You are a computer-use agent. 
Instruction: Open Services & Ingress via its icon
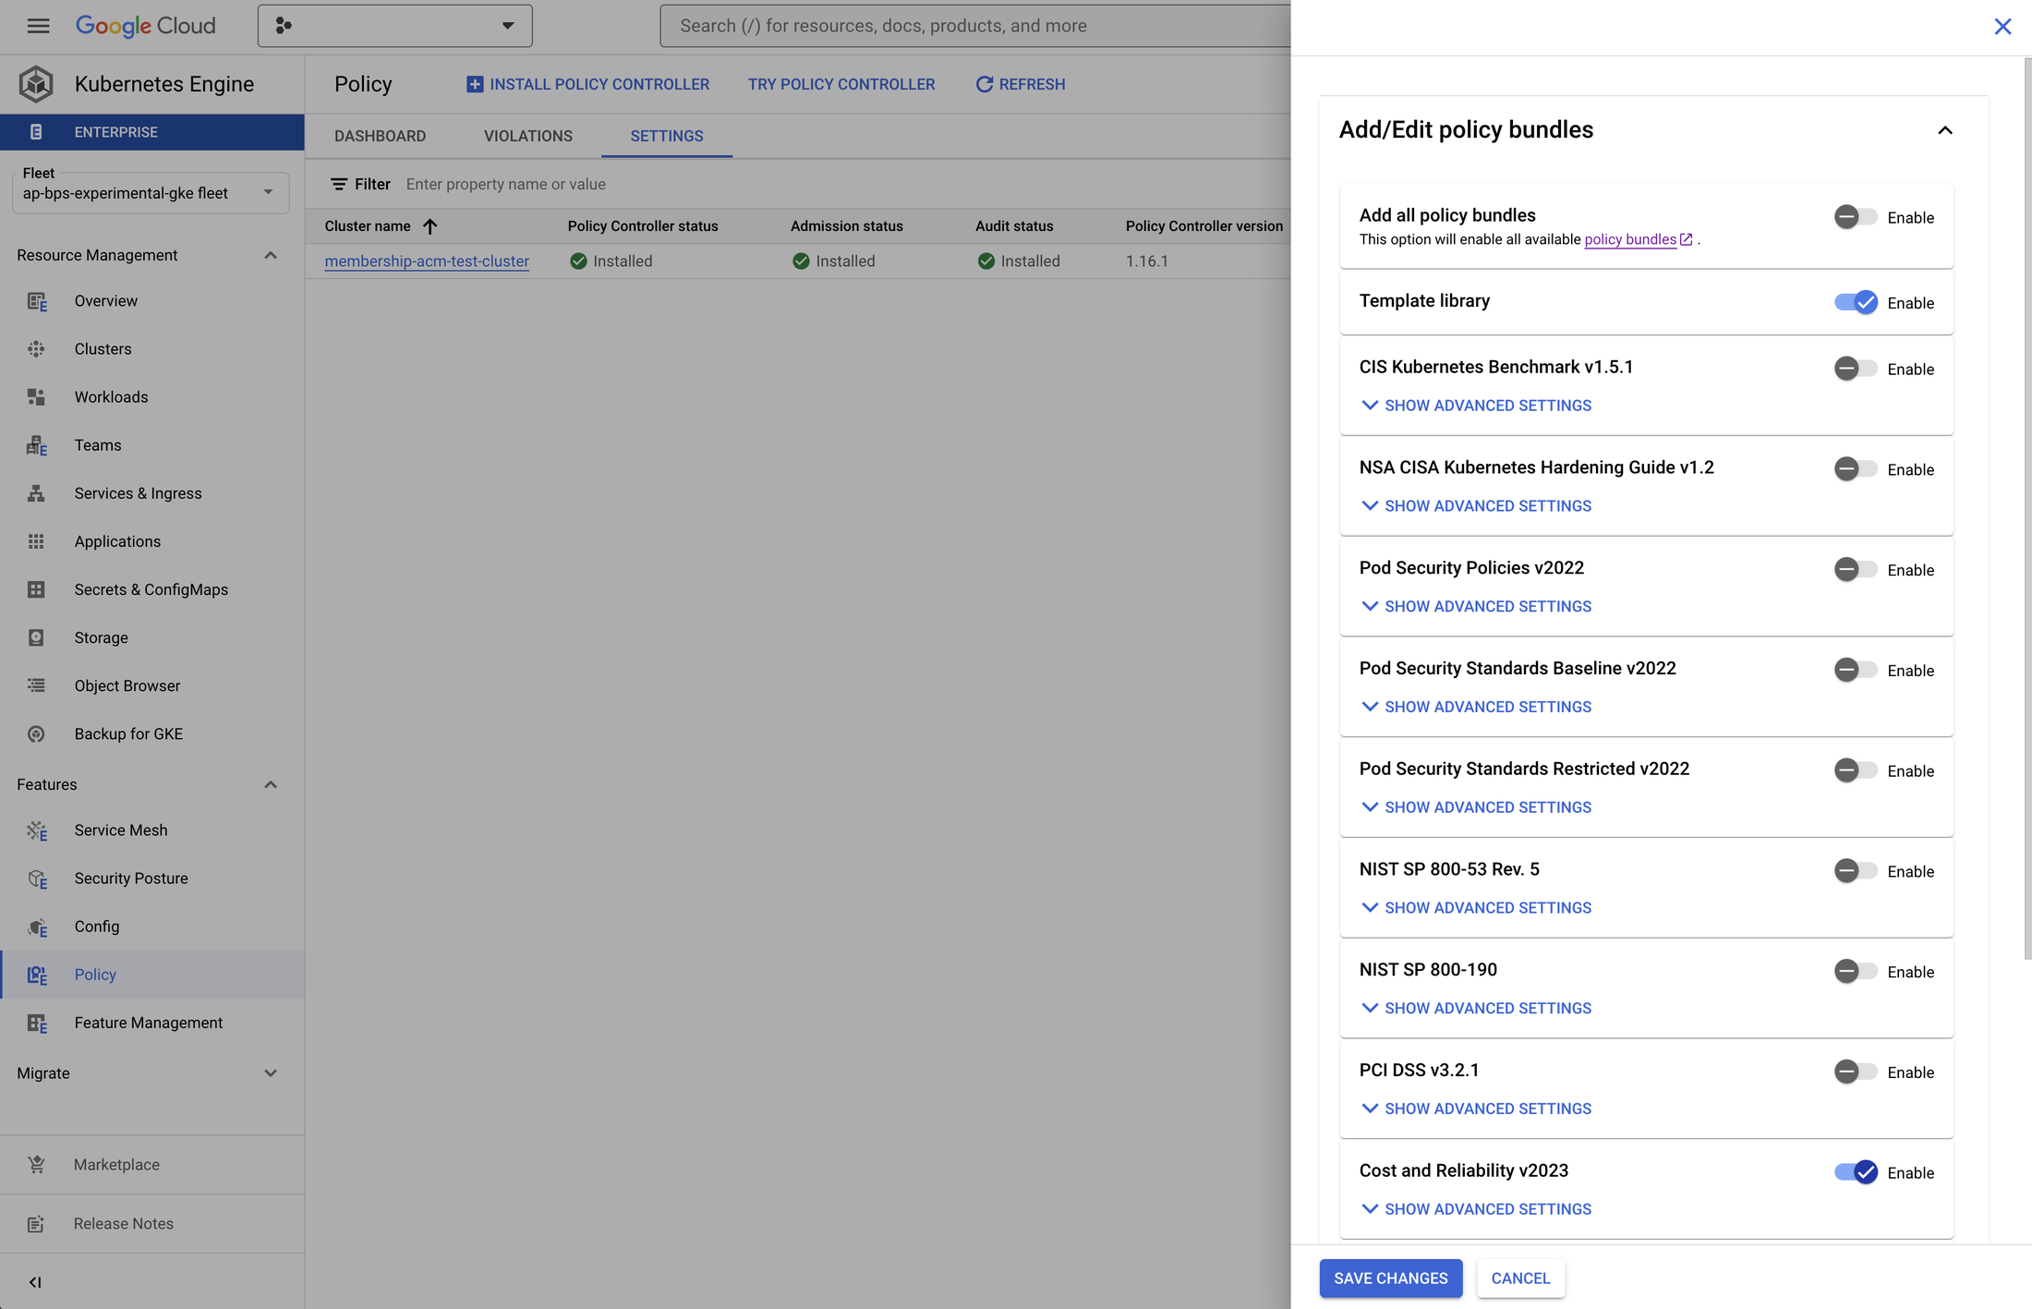point(36,493)
